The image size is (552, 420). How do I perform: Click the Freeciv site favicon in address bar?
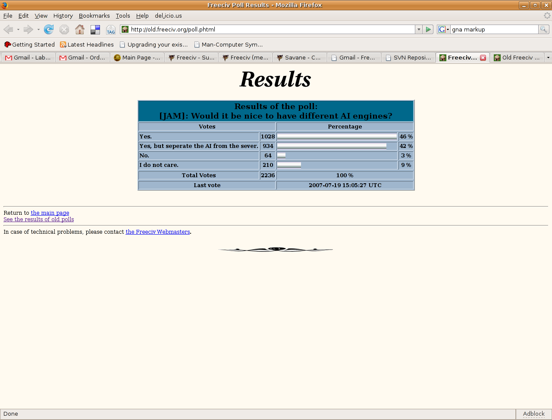125,29
